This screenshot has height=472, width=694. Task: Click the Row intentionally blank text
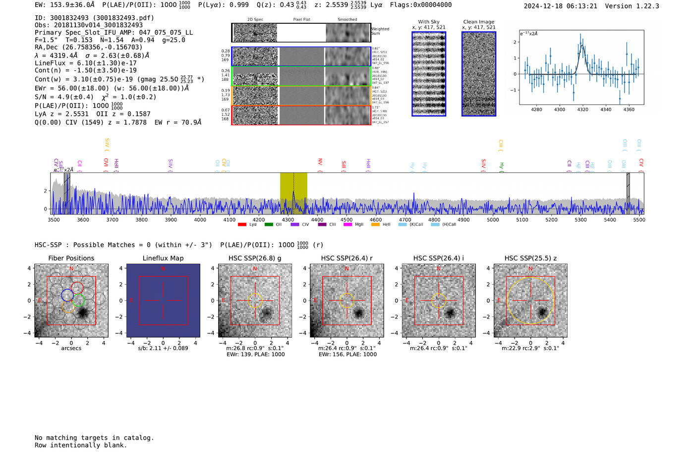[x=81, y=445]
